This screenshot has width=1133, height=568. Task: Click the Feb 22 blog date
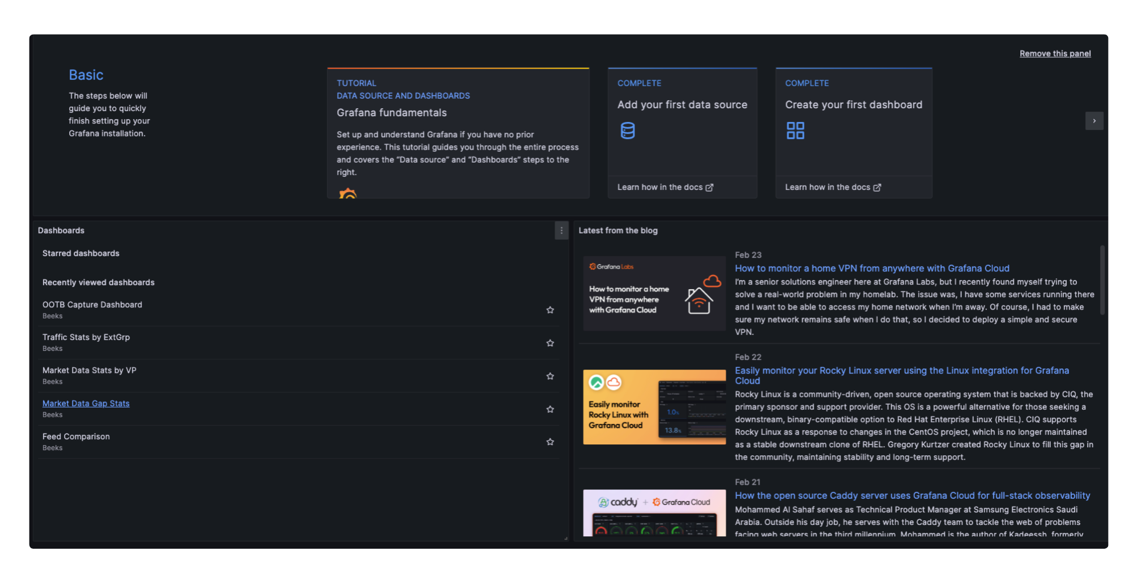tap(748, 357)
